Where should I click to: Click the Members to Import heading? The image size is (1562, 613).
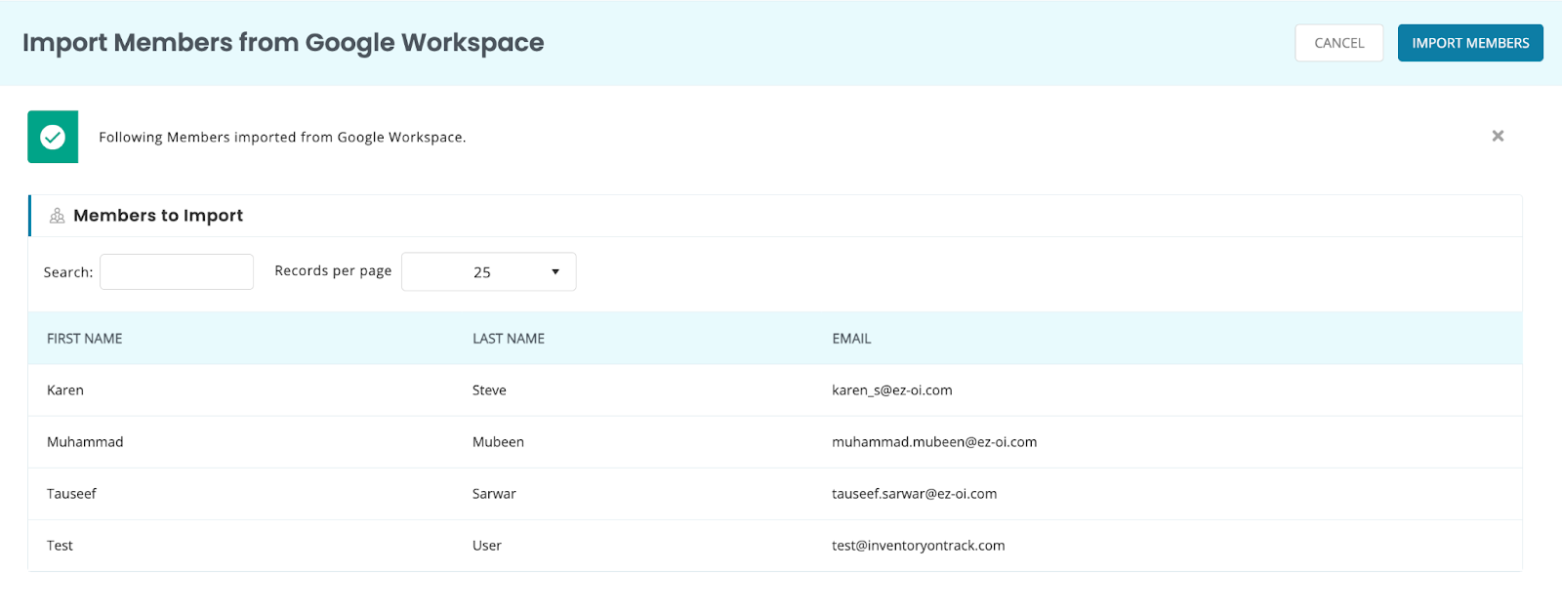click(x=158, y=216)
